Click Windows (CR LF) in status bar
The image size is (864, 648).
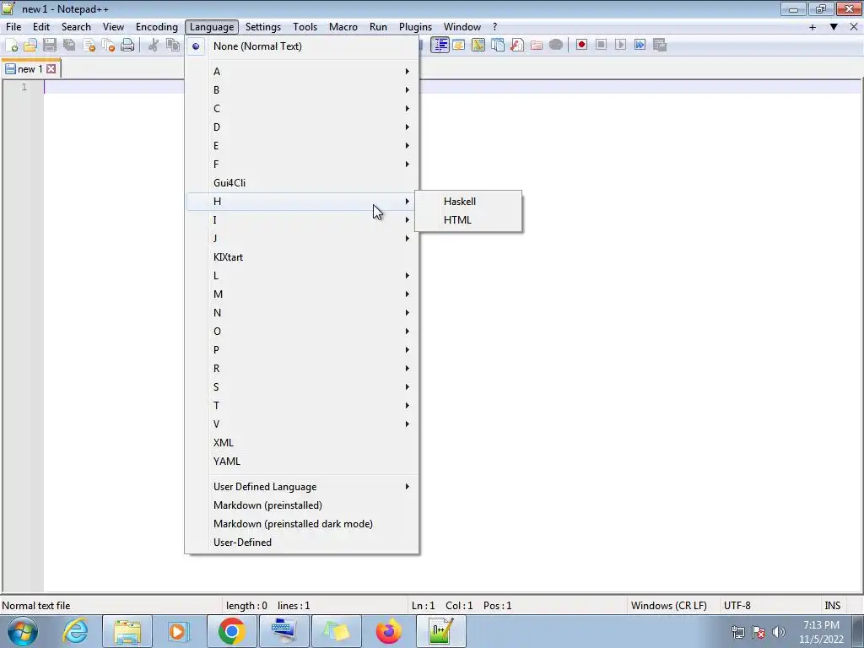click(669, 606)
